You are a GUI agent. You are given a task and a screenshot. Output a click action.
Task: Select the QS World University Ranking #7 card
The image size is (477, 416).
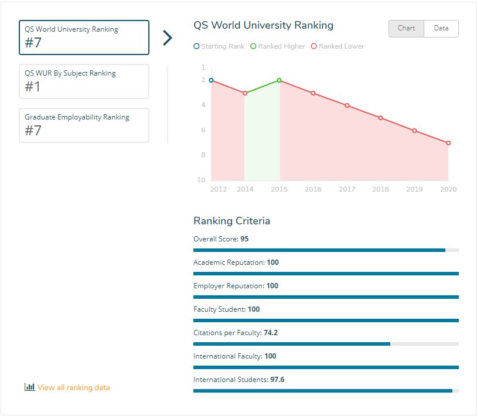click(x=84, y=37)
